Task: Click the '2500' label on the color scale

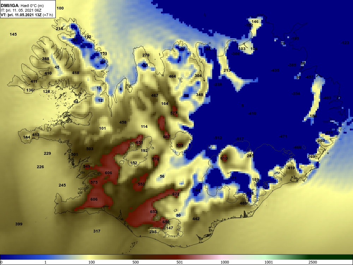Action: click(313, 262)
